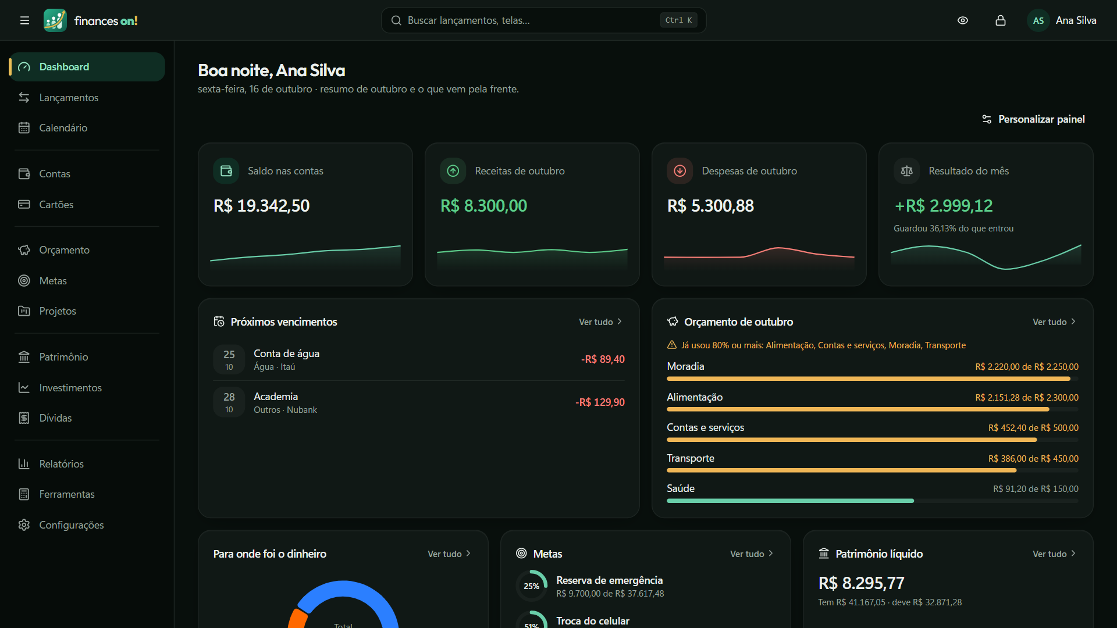Click the Resultado do mês scales icon

coord(907,171)
